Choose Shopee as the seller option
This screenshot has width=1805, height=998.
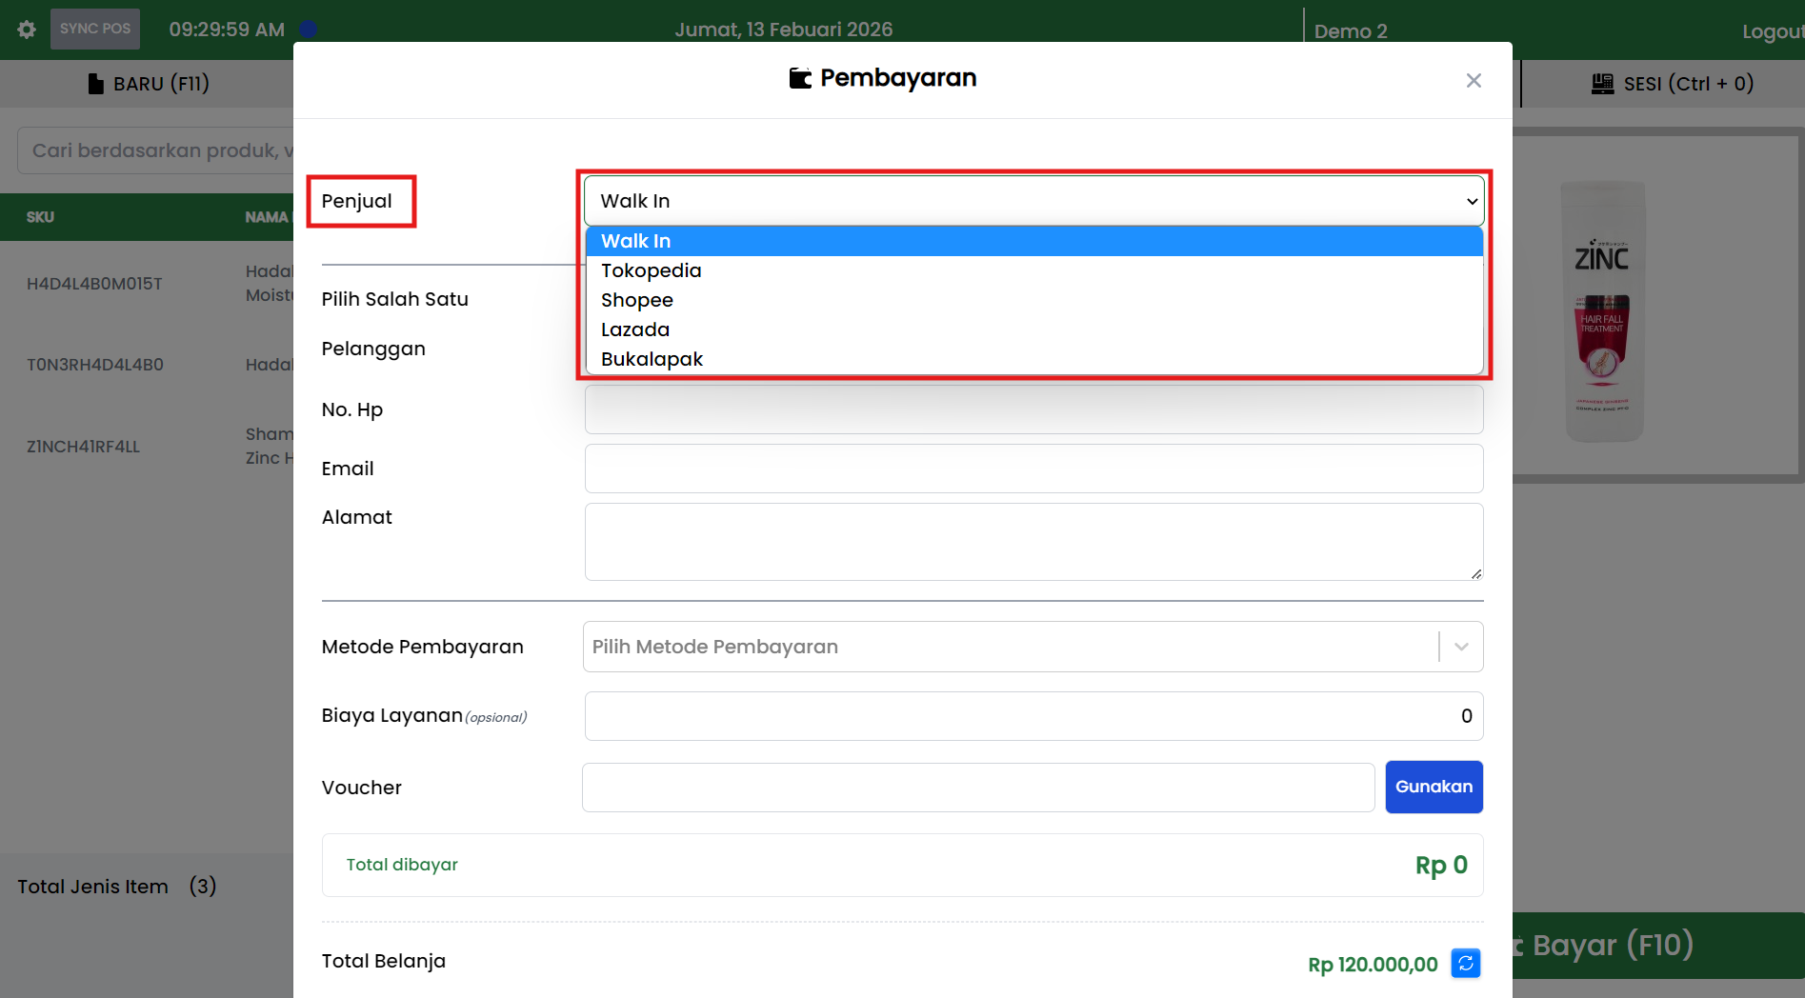coord(636,300)
